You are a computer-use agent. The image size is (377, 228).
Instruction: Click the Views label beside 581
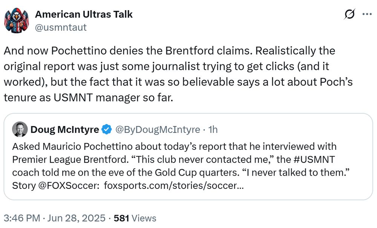(x=144, y=218)
